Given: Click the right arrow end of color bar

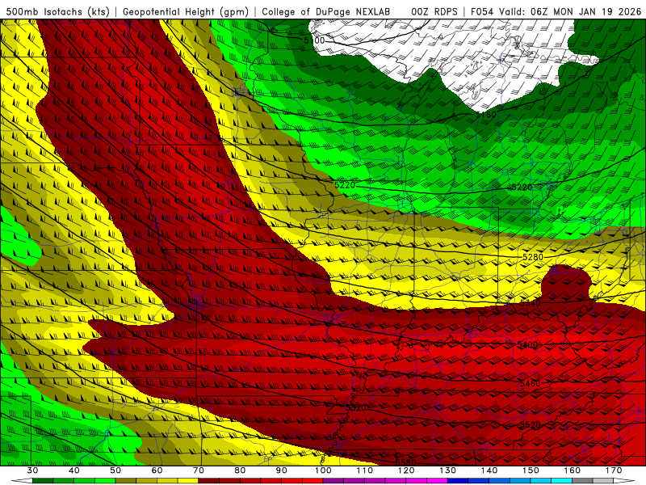Looking at the screenshot, I should [x=625, y=481].
